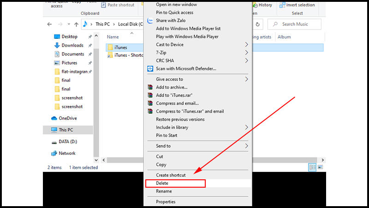369x208 pixels.
Task: Select the iTunes folder in file list
Action: pos(121,48)
